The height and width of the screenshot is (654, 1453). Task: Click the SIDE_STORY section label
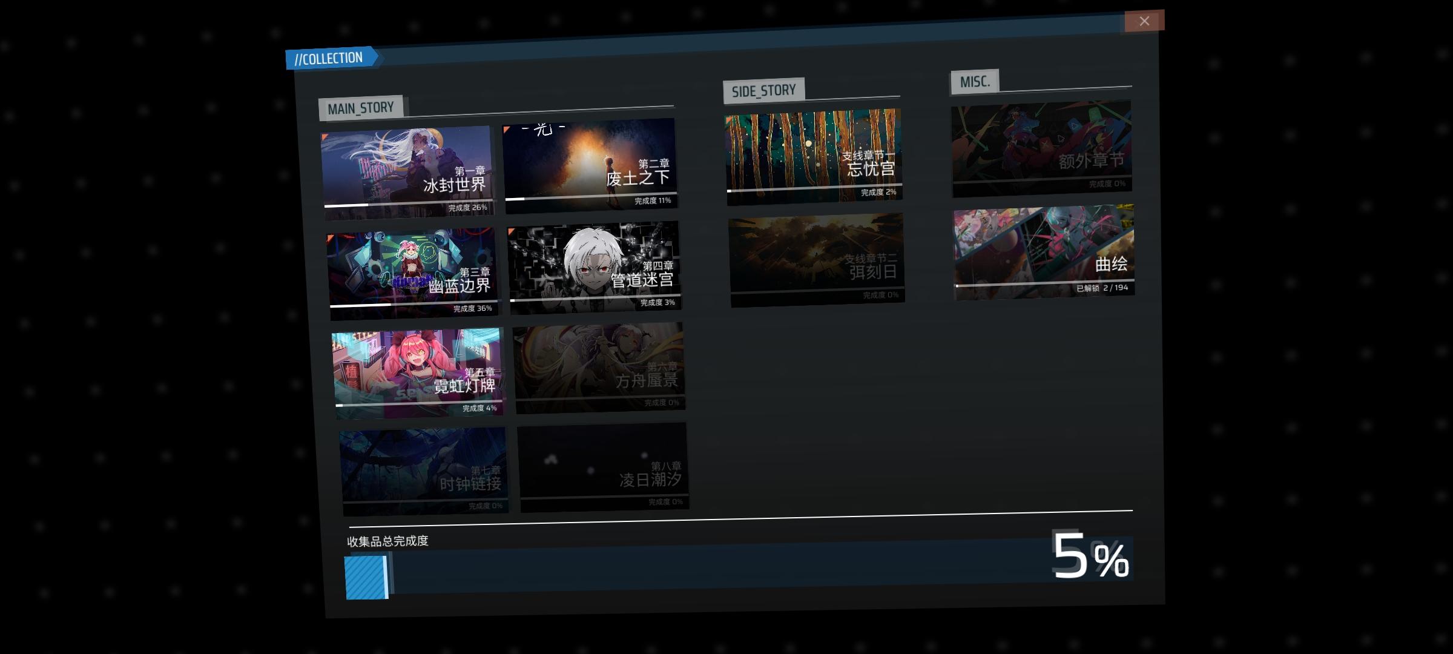[763, 91]
